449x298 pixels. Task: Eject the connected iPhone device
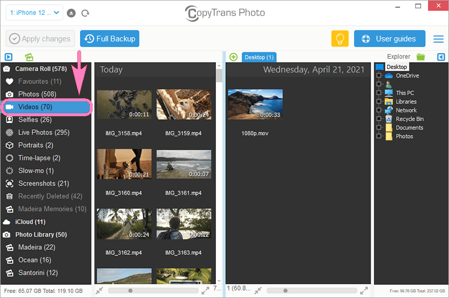pos(71,13)
